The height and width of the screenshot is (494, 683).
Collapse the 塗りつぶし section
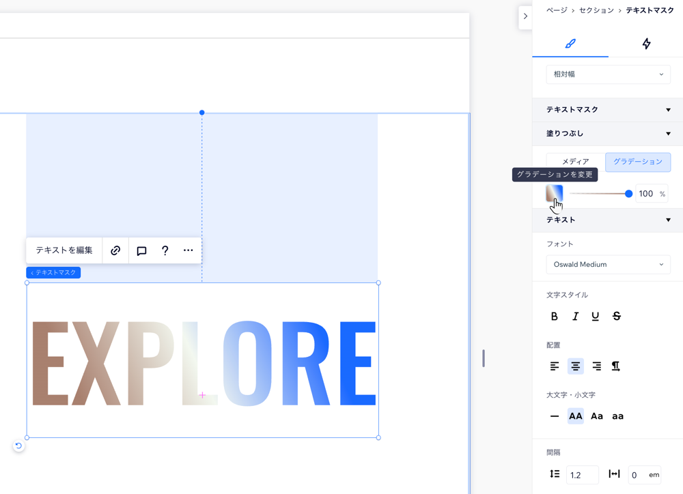(x=668, y=134)
